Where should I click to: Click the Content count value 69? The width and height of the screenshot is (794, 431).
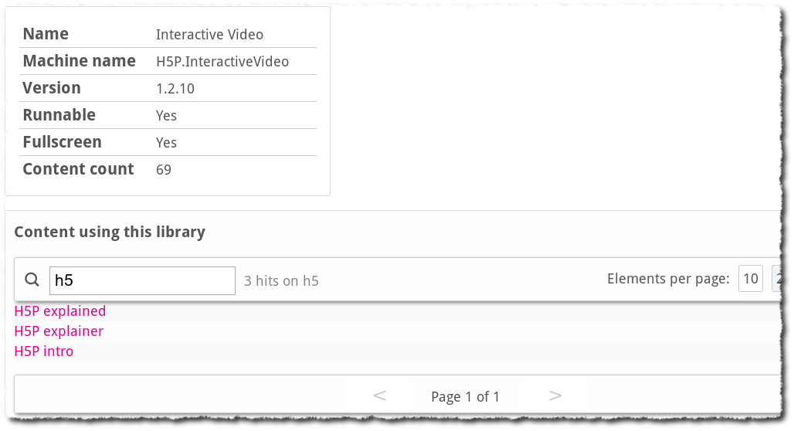164,170
